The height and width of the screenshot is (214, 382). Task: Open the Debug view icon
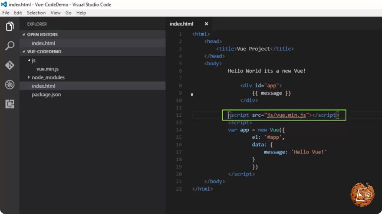click(x=10, y=84)
